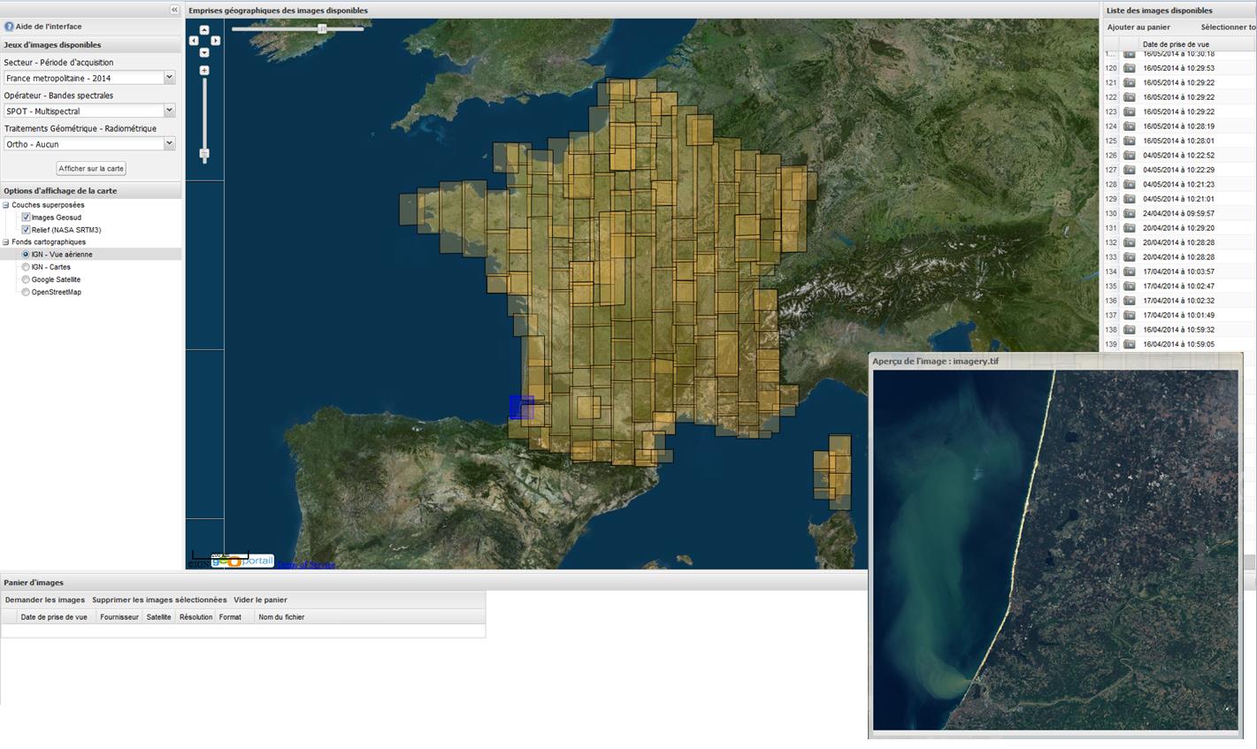This screenshot has width=1257, height=749.
Task: Click the horizontal opacity slider handle
Action: [322, 29]
